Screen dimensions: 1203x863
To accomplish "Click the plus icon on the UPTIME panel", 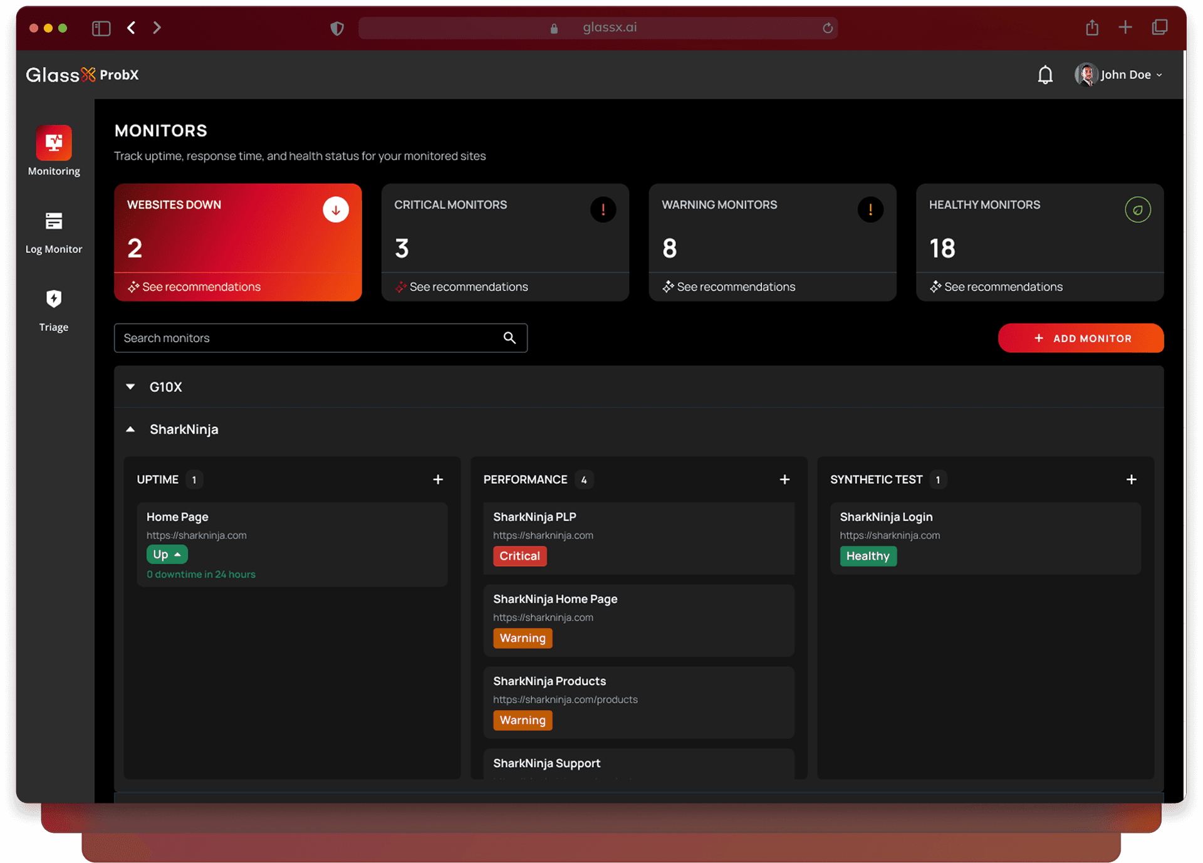I will tap(438, 479).
